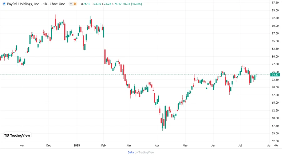This screenshot has height=156, width=282.
Task: Click the 92.50 price axis label
Action: pos(275,18)
